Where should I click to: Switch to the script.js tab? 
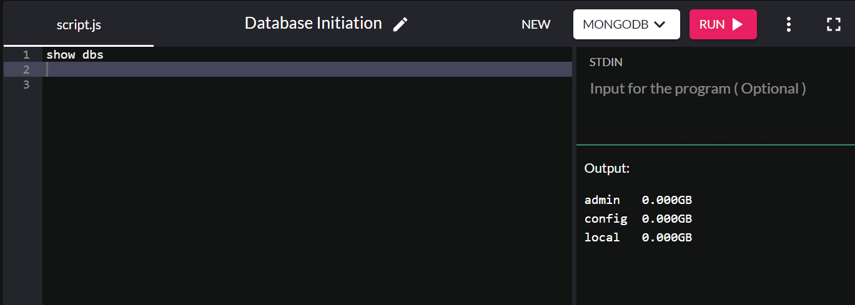coord(79,25)
